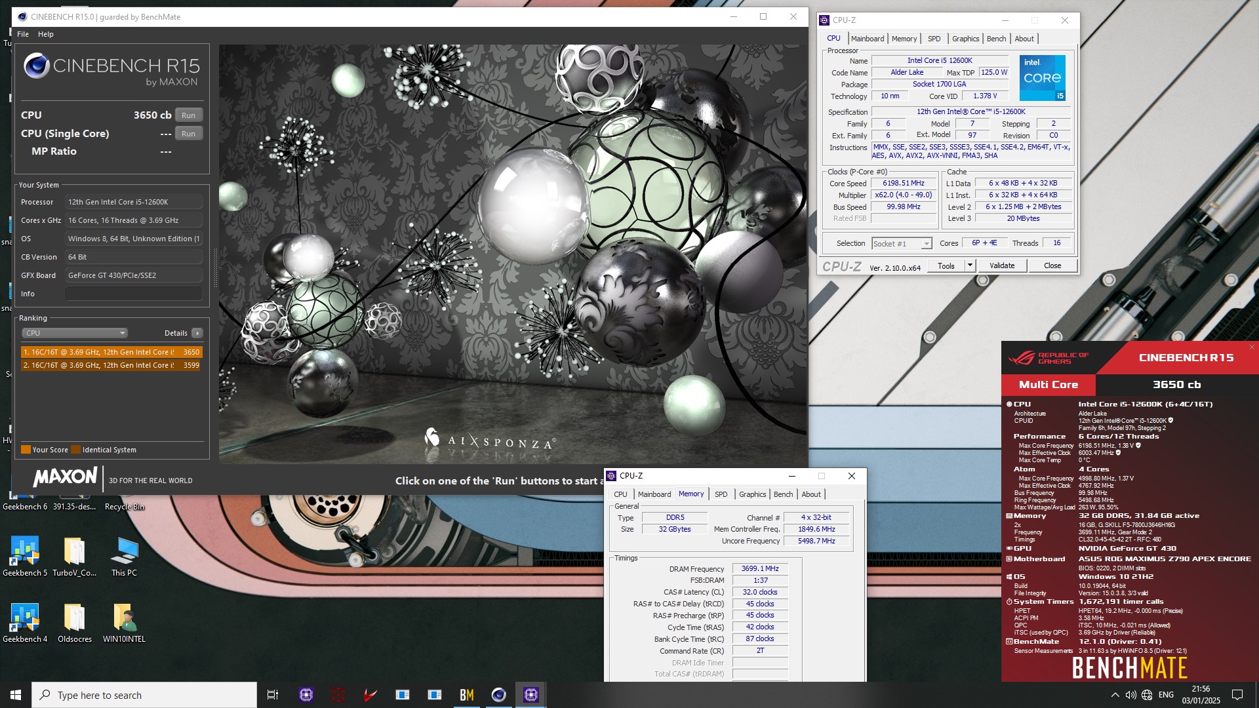Open About tab in top CPU-Z window
Image resolution: width=1259 pixels, height=708 pixels.
pos(1024,39)
